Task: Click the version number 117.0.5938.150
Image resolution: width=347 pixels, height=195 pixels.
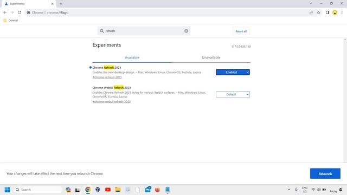Action: click(x=241, y=47)
